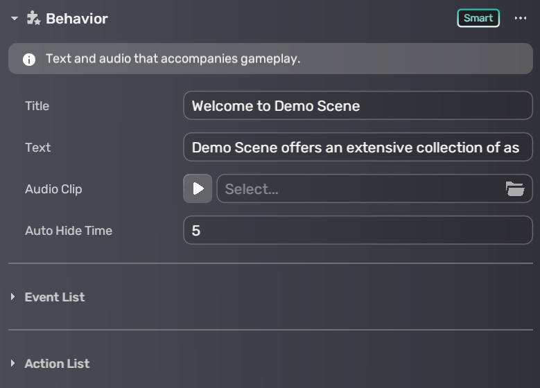The image size is (540, 388).
Task: Open the Audio Clip Select dropdown
Action: (360, 188)
